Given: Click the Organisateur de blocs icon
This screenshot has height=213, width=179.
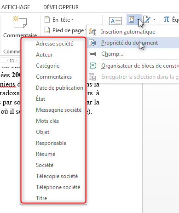Looking at the screenshot, I should (x=93, y=66).
